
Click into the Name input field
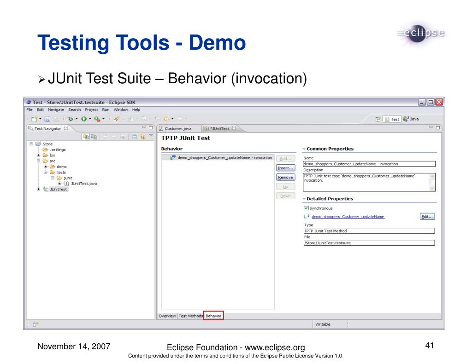pos(369,164)
